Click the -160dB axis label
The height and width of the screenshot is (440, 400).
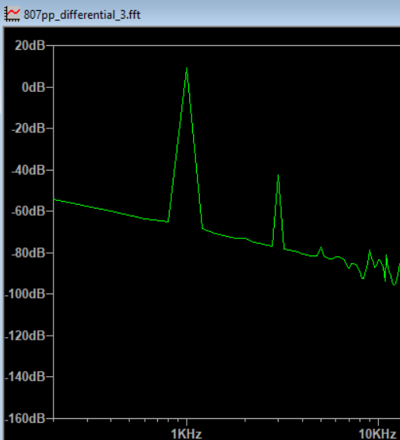25,418
